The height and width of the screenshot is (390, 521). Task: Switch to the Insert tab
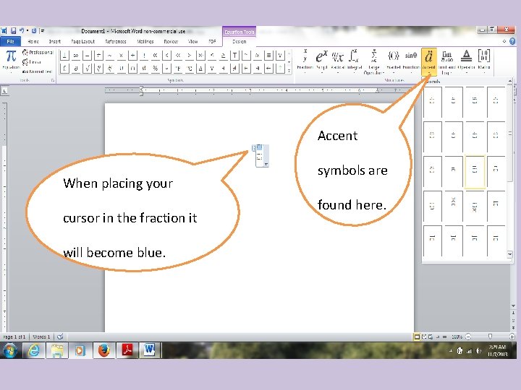(x=55, y=41)
